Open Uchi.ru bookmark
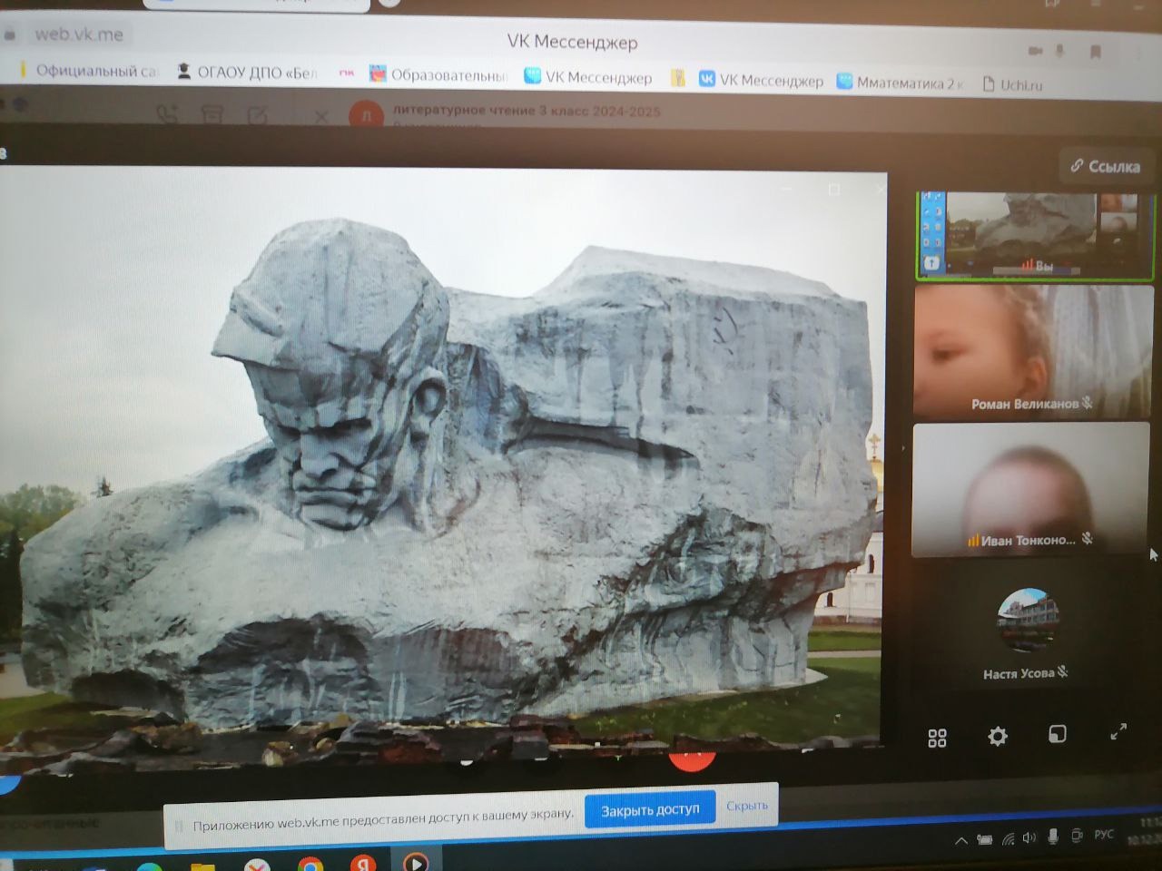Screen dimensions: 1162x871 pos(1012,84)
